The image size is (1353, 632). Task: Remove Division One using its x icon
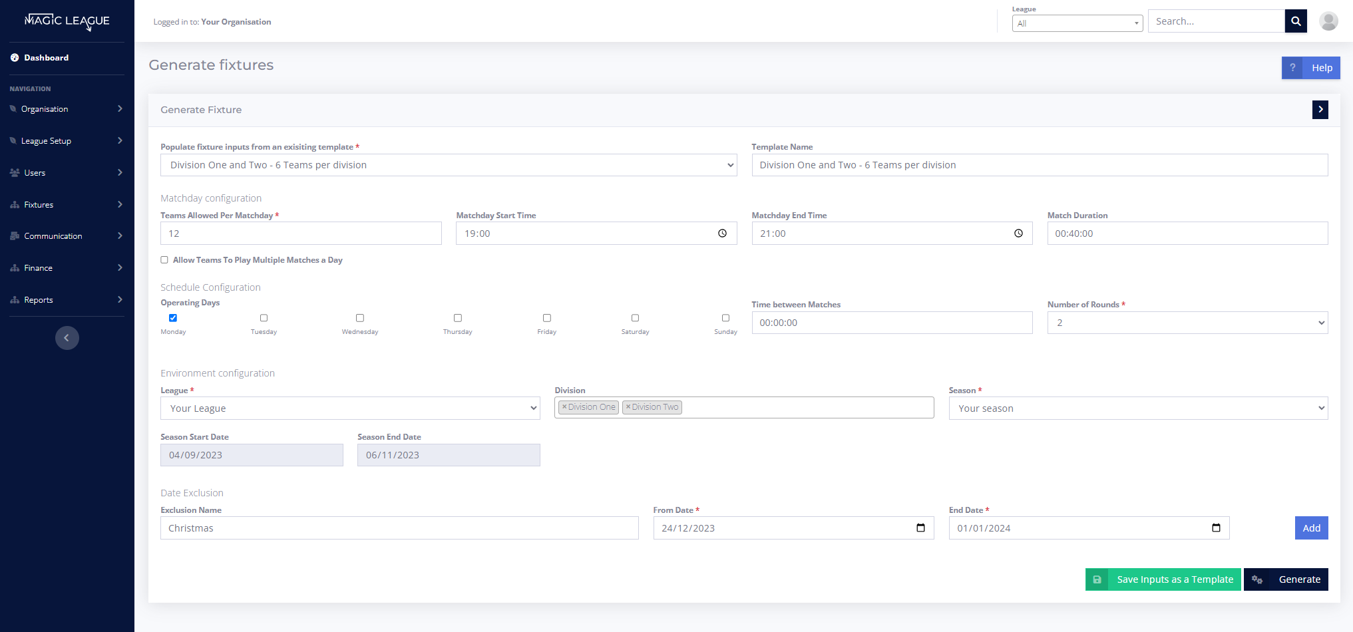click(x=564, y=407)
